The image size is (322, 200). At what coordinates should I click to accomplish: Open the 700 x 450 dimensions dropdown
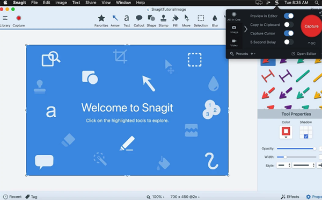[x=185, y=197]
